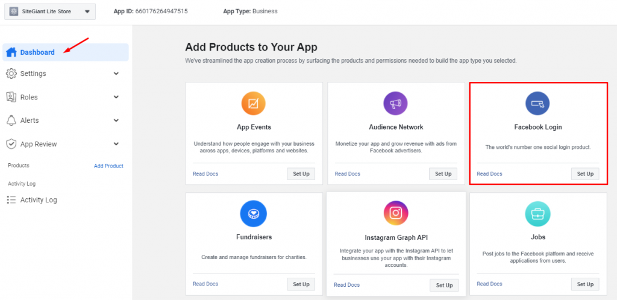The height and width of the screenshot is (300, 617).
Task: Open the SiteGiant Lite Store app dropdown
Action: 50,11
